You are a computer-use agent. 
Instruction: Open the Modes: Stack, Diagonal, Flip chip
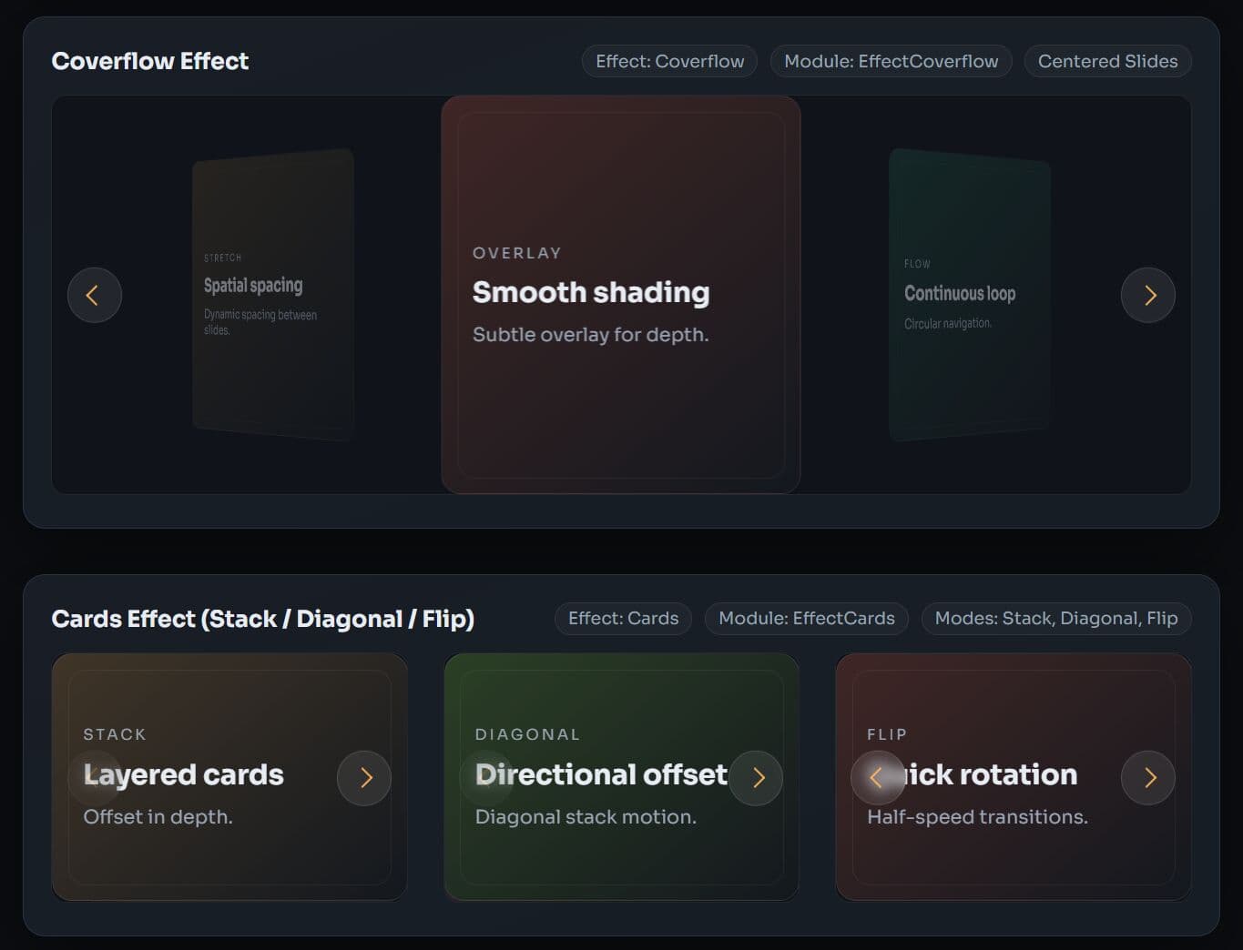click(1055, 618)
